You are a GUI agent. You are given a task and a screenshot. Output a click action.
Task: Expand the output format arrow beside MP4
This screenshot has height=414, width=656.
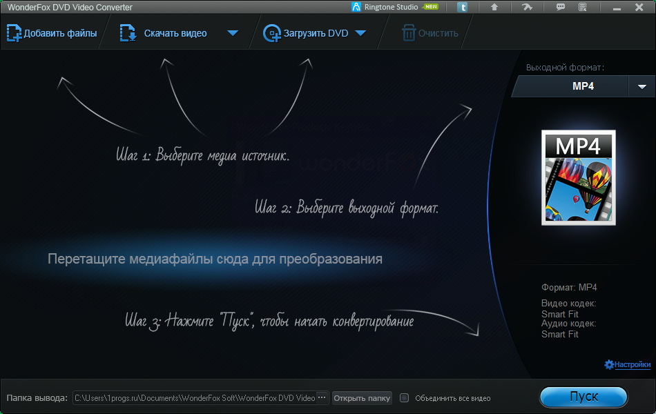point(641,86)
